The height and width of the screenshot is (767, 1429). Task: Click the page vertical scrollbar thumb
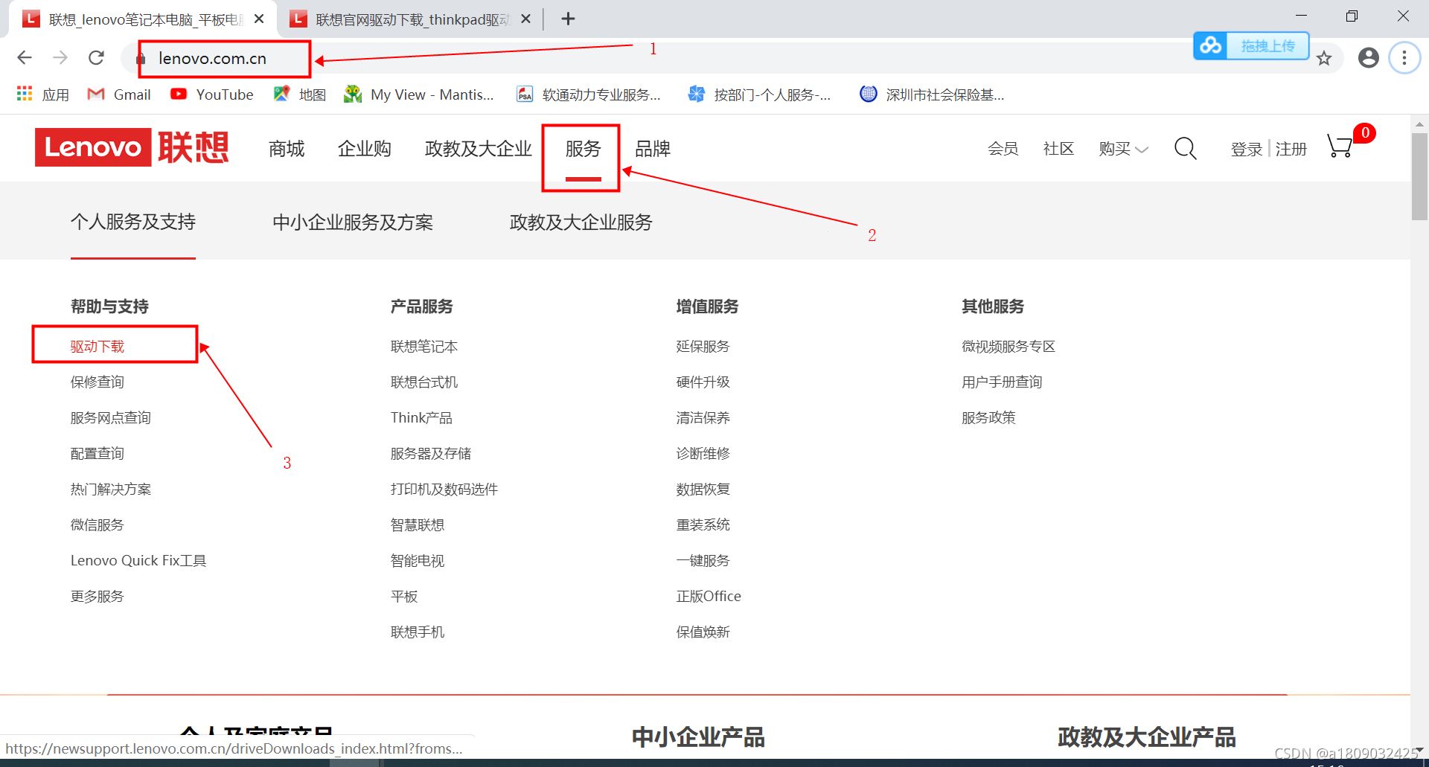point(1419,176)
